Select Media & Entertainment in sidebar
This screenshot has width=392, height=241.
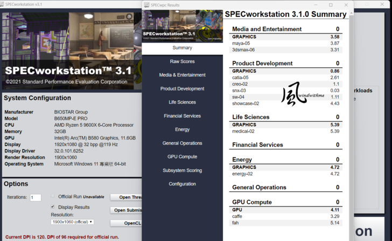click(x=182, y=75)
